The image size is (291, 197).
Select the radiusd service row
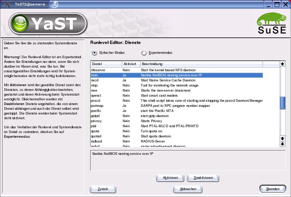coord(177,141)
